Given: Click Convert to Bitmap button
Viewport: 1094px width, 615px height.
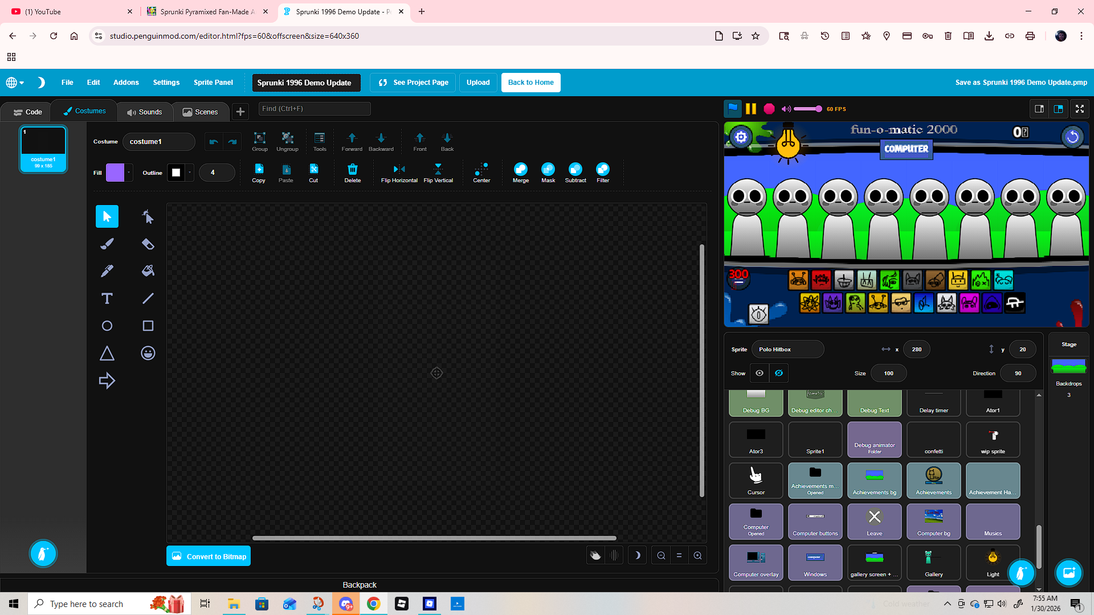Looking at the screenshot, I should pyautogui.click(x=209, y=556).
